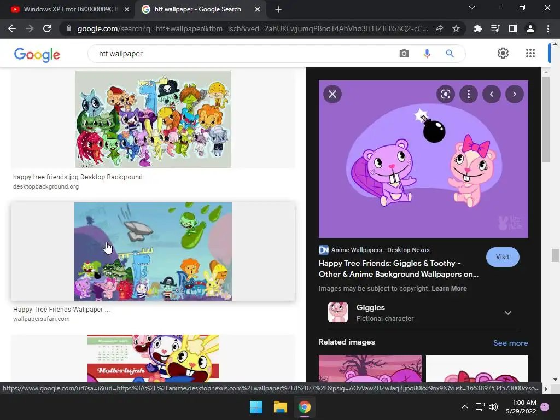
Task: Open Happy Tree Friends: Giggles & Toothy title
Action: coord(398,269)
